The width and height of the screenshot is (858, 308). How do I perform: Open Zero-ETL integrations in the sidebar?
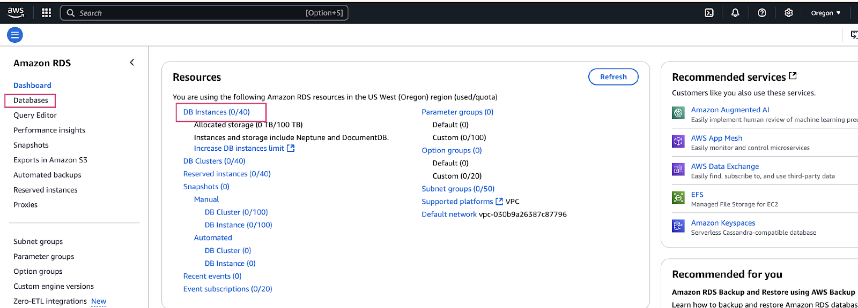pos(50,302)
